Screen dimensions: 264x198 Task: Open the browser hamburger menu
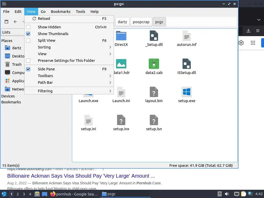(258, 30)
